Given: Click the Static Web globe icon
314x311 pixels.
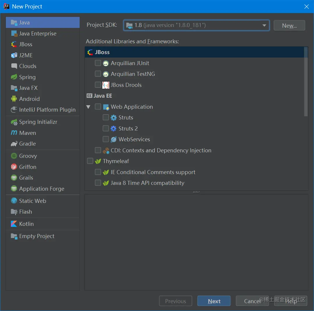Looking at the screenshot, I should pyautogui.click(x=14, y=201).
